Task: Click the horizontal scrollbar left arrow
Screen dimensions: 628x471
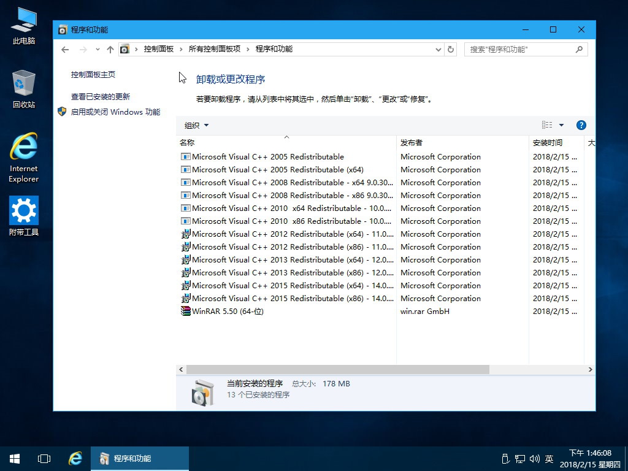Action: (181, 369)
